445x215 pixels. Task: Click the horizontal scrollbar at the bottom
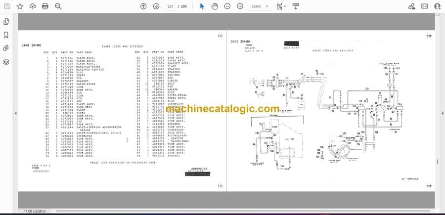[243, 211]
